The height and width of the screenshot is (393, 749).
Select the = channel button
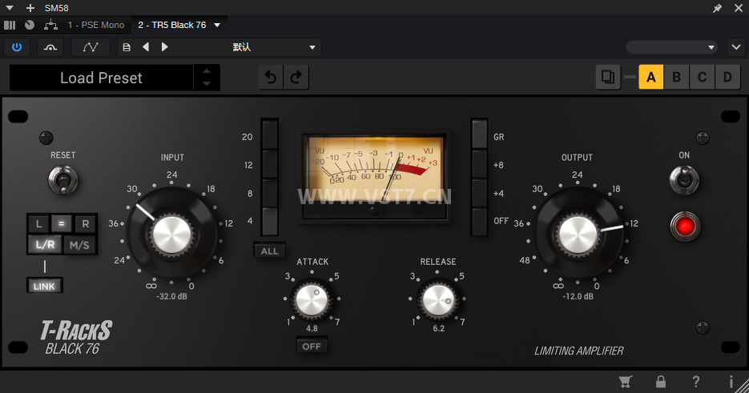[61, 223]
